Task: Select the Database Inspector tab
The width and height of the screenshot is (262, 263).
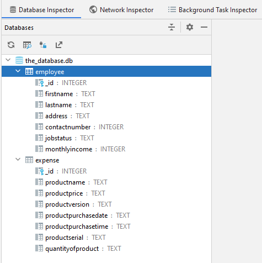Action: click(x=42, y=10)
